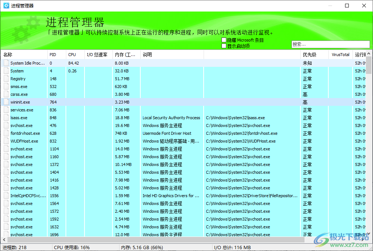Click the C:\Windows\System32\lsass.exe path
This screenshot has height=251, width=373.
pyautogui.click(x=235, y=118)
